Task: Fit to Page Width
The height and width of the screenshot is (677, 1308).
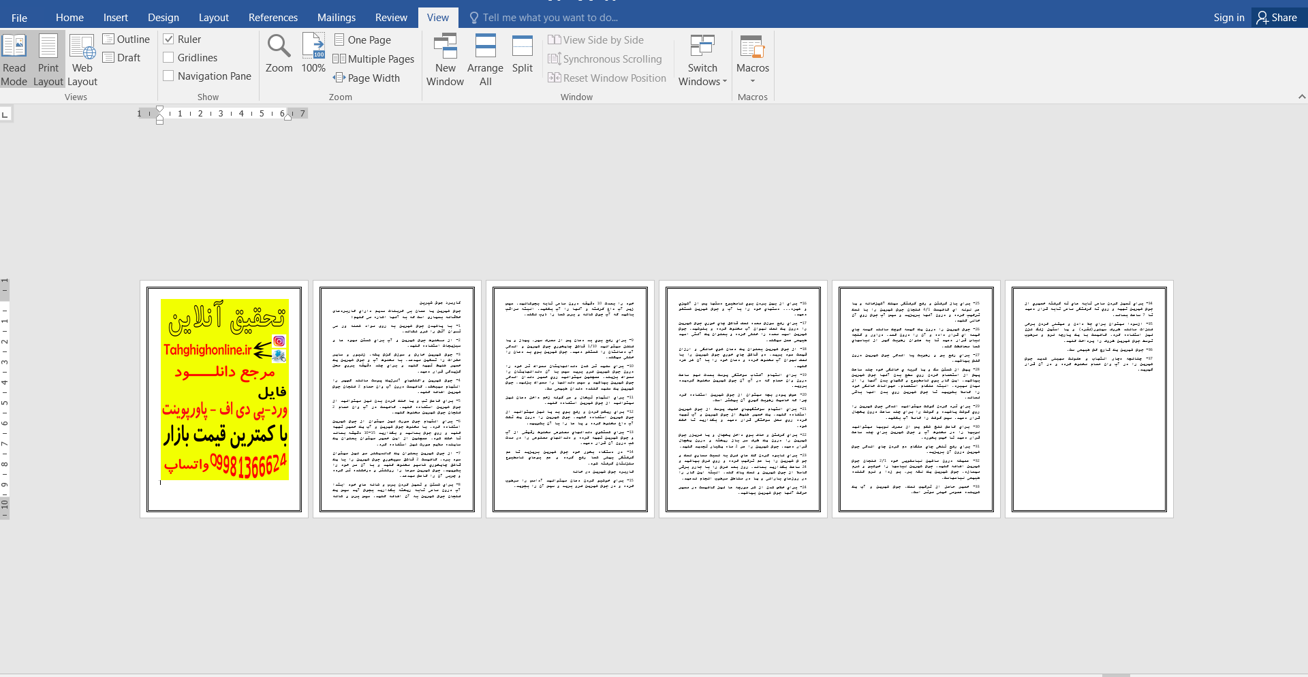Action: [x=367, y=78]
